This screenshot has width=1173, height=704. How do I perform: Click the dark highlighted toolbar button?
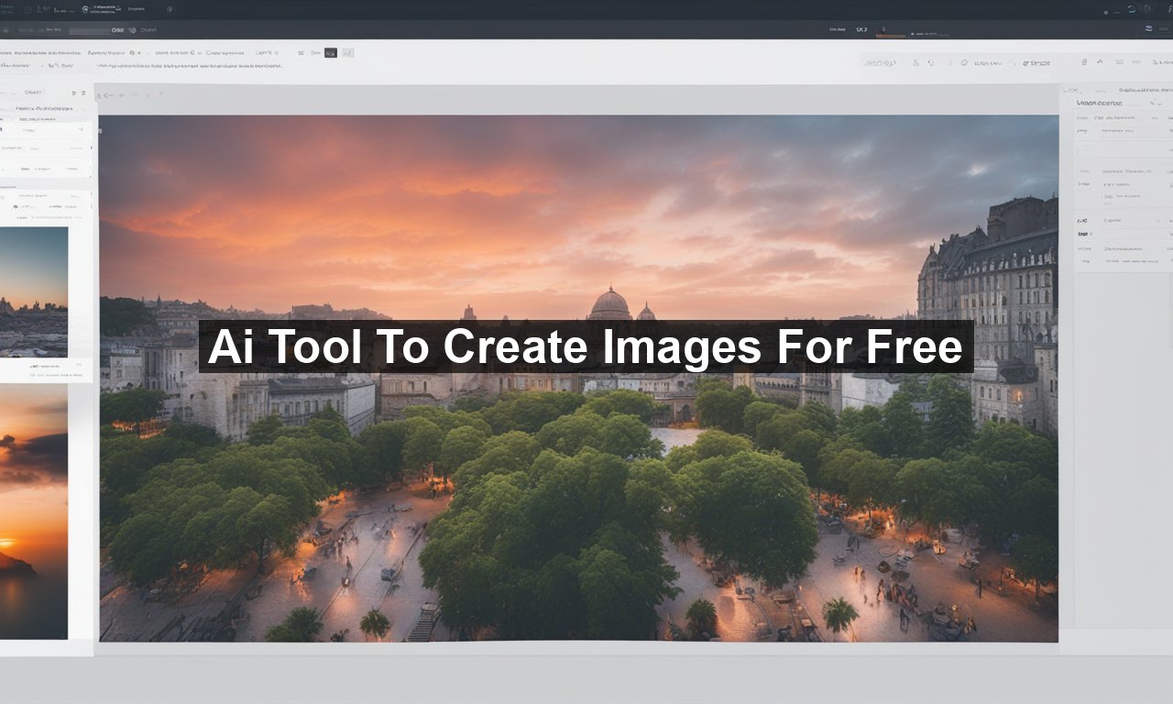(331, 53)
